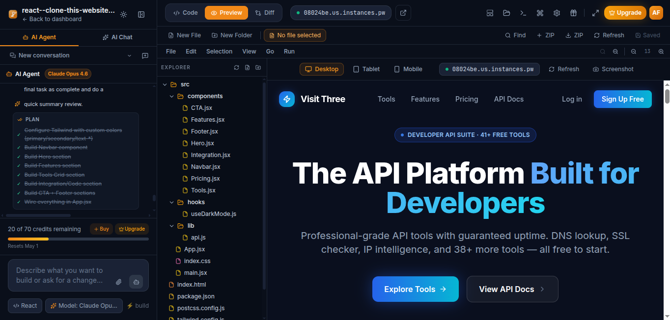Click the settings gear icon
Screen dimensions: 670x320
point(557,13)
